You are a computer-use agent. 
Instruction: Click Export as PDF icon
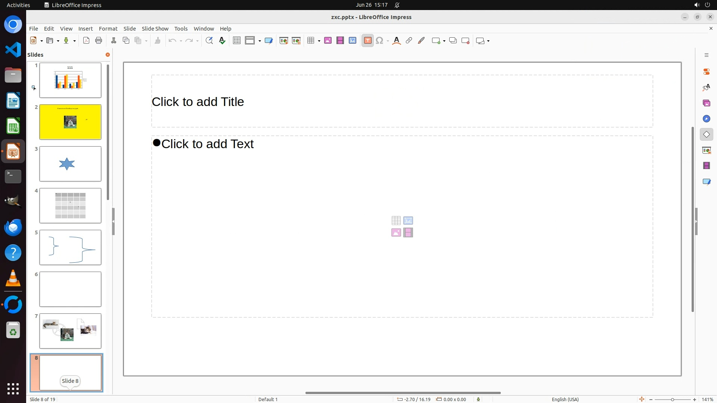(86, 41)
